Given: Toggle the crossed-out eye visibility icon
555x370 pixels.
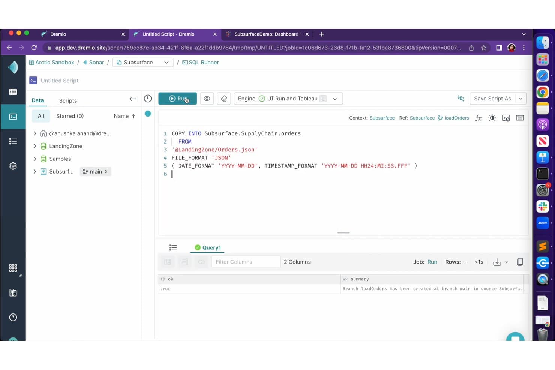Looking at the screenshot, I should click(x=461, y=99).
